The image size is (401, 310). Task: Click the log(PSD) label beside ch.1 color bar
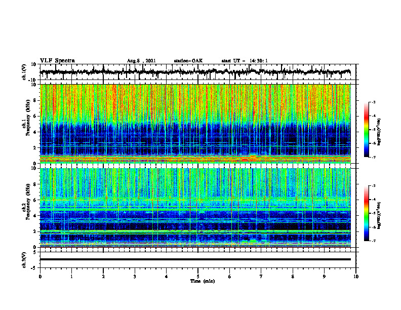(379, 132)
